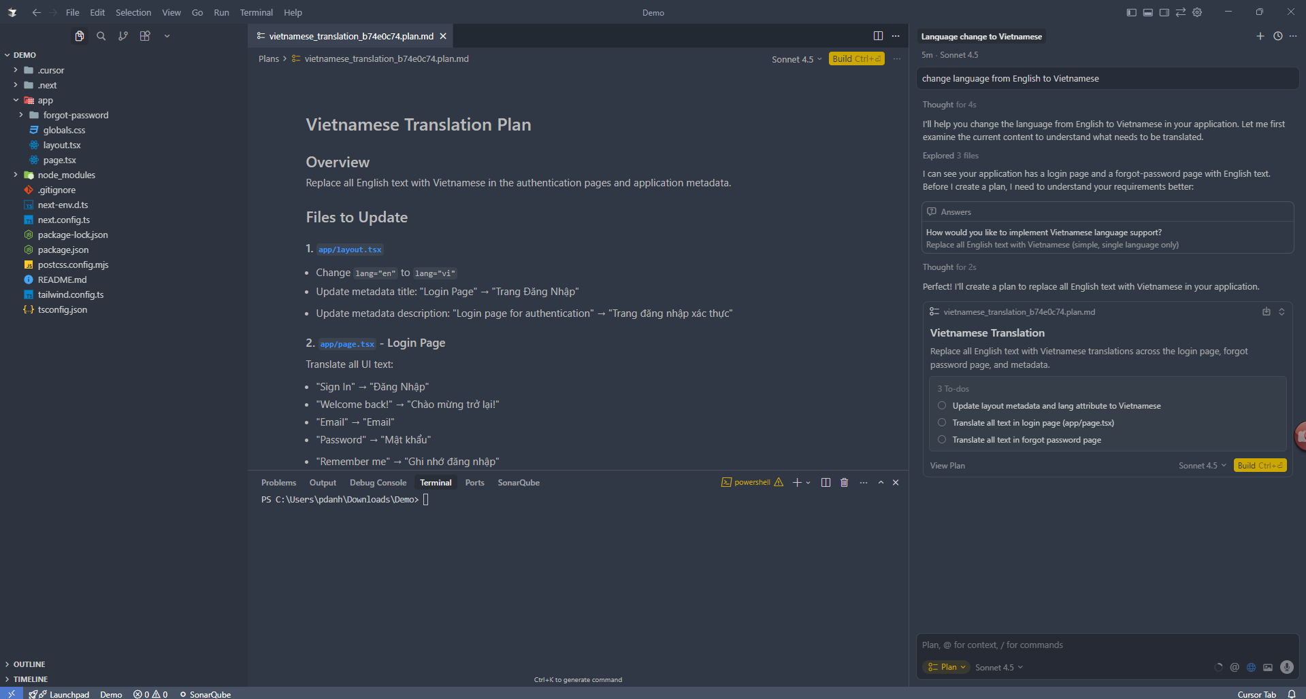The width and height of the screenshot is (1306, 699).
Task: Focus the chat input field
Action: pyautogui.click(x=1089, y=645)
